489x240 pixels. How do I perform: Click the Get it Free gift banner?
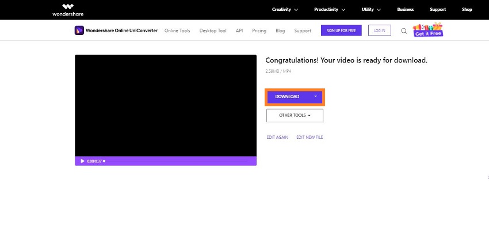[428, 30]
